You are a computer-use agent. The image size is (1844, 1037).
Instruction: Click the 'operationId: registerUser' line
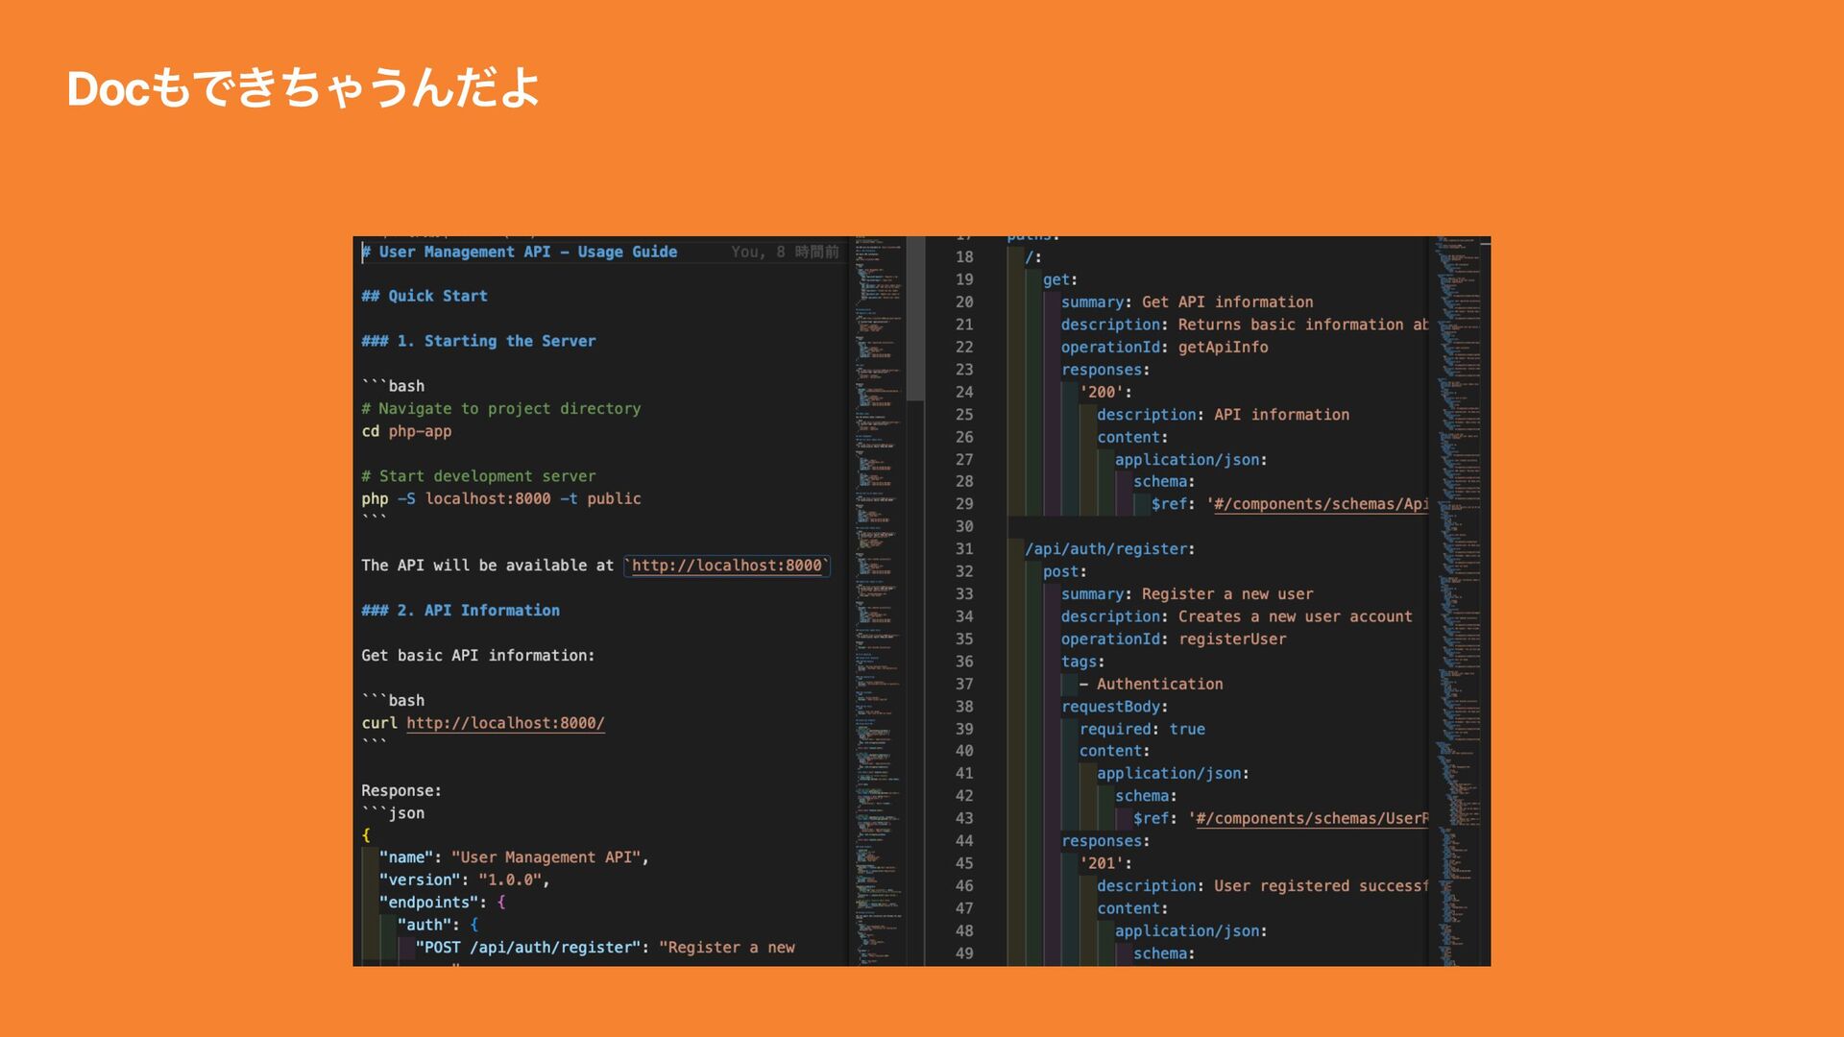(1173, 639)
